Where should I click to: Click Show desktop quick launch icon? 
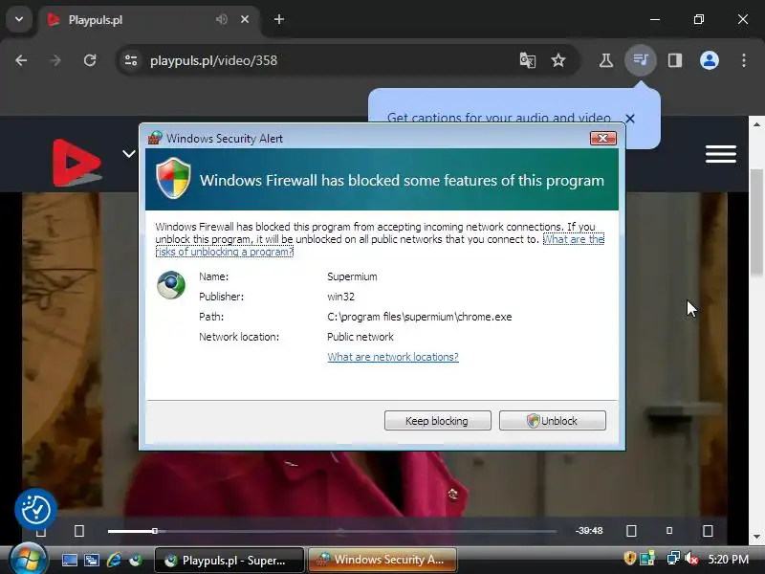click(x=69, y=560)
